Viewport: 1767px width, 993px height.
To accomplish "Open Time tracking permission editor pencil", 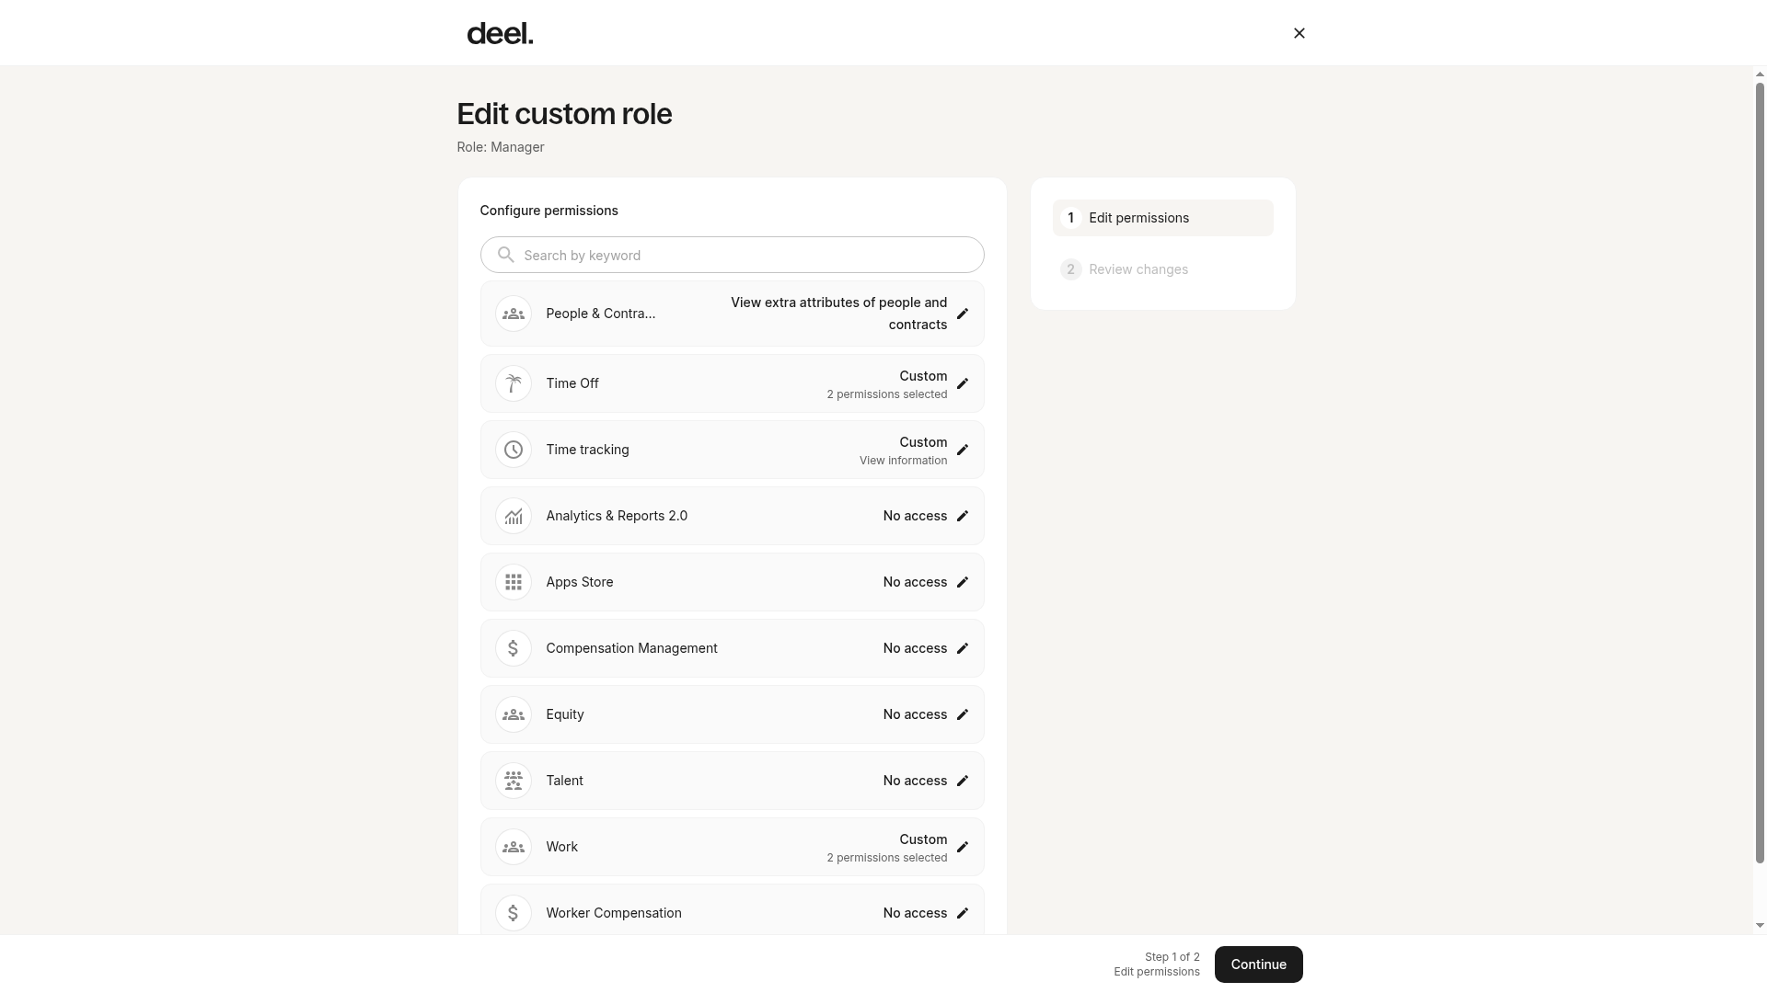I will point(963,450).
